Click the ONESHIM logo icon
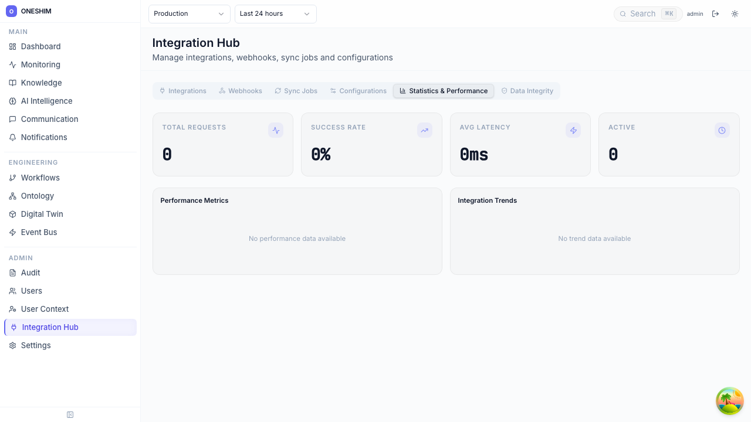Image resolution: width=751 pixels, height=422 pixels. (11, 11)
